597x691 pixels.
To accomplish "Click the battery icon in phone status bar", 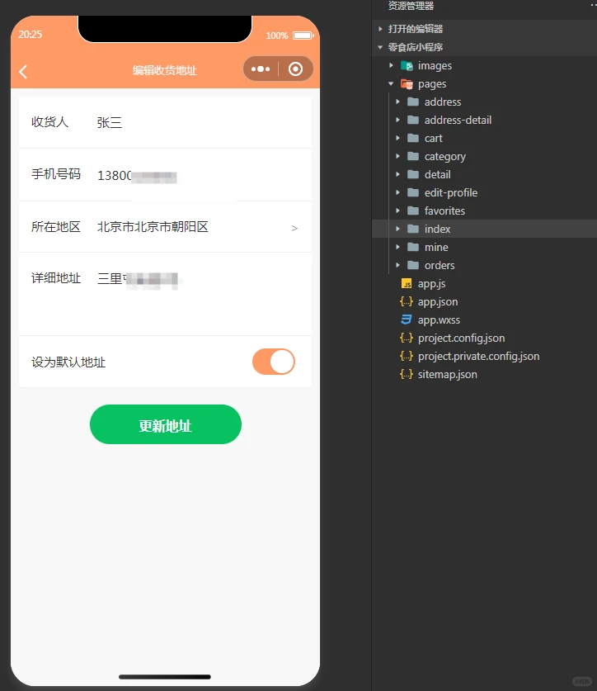I will pyautogui.click(x=303, y=35).
